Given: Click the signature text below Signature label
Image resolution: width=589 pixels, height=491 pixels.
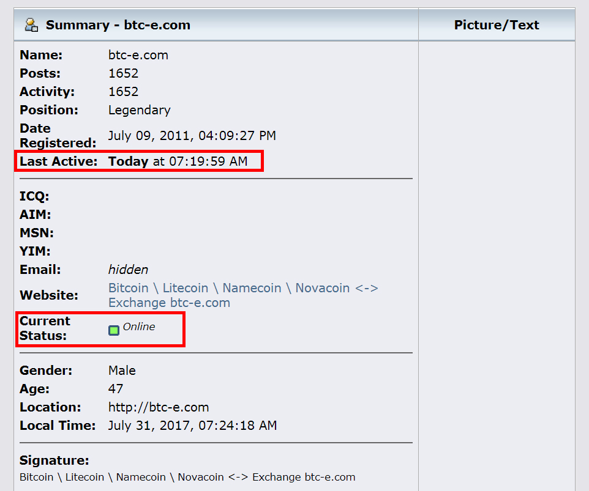Looking at the screenshot, I should (187, 477).
